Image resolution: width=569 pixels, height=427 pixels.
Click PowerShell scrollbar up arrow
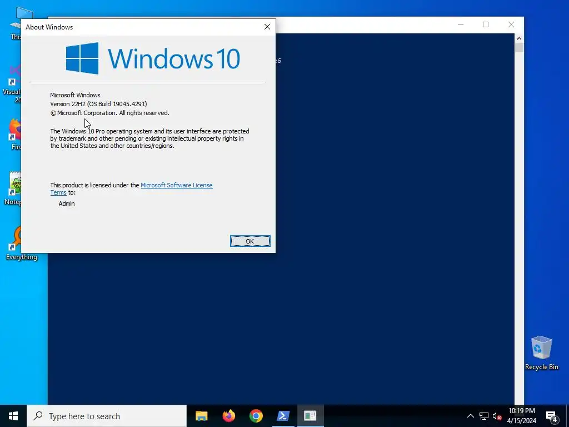click(519, 38)
